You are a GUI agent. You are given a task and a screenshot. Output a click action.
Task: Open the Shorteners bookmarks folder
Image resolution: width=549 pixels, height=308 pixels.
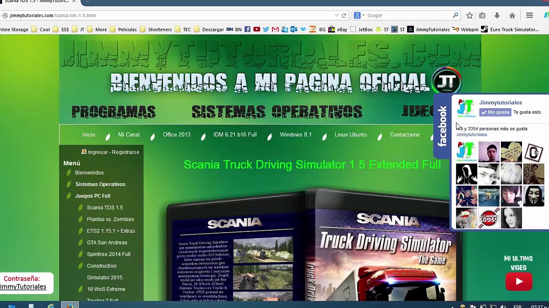(156, 29)
